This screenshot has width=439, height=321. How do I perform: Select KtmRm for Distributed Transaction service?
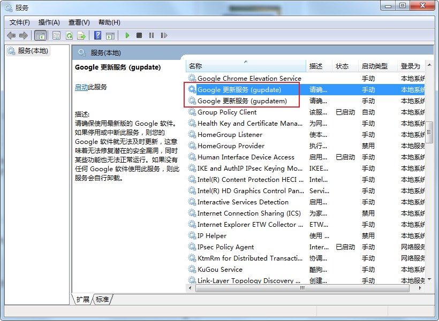[305, 258]
